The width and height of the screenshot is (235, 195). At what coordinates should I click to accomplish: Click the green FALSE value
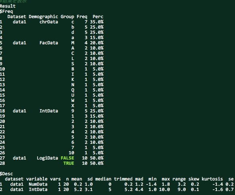(67, 158)
